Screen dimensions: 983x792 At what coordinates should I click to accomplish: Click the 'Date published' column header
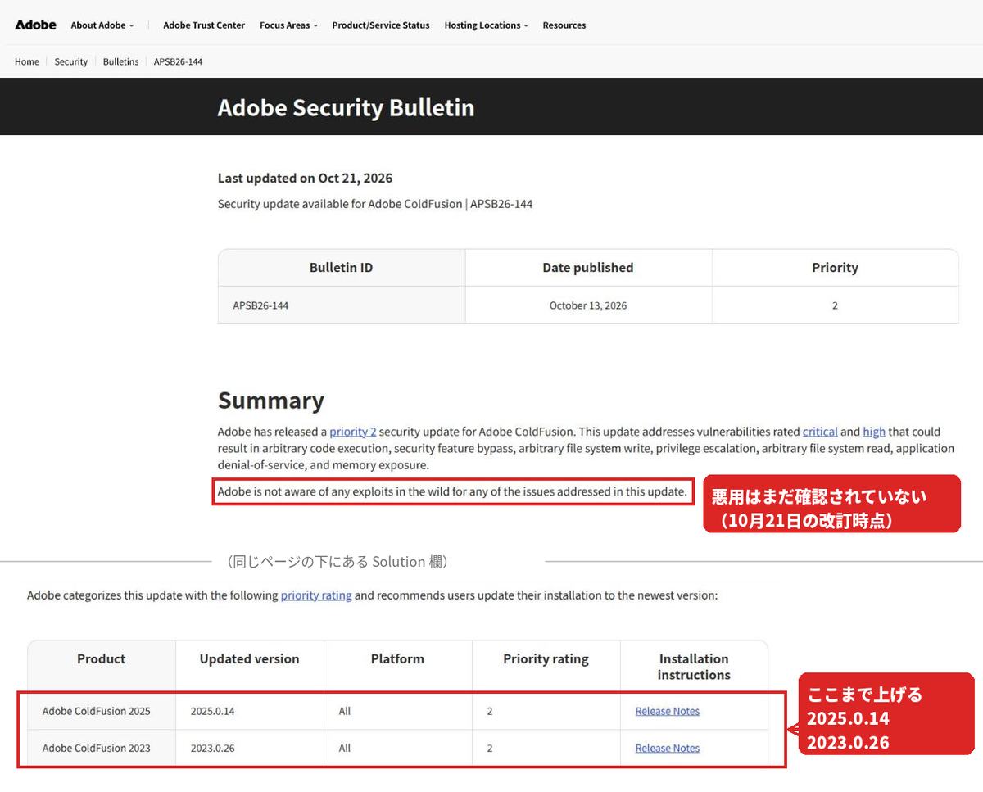pos(588,268)
